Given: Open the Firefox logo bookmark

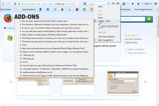Looking at the screenshot, I should (x=62, y=9).
